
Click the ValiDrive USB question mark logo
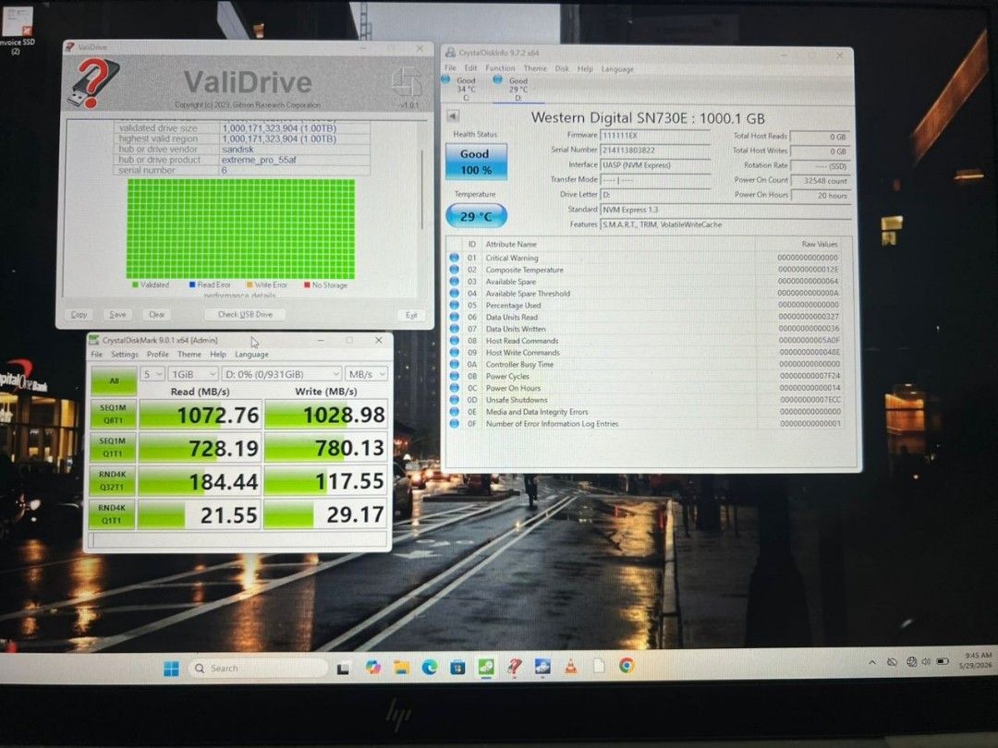[x=93, y=83]
